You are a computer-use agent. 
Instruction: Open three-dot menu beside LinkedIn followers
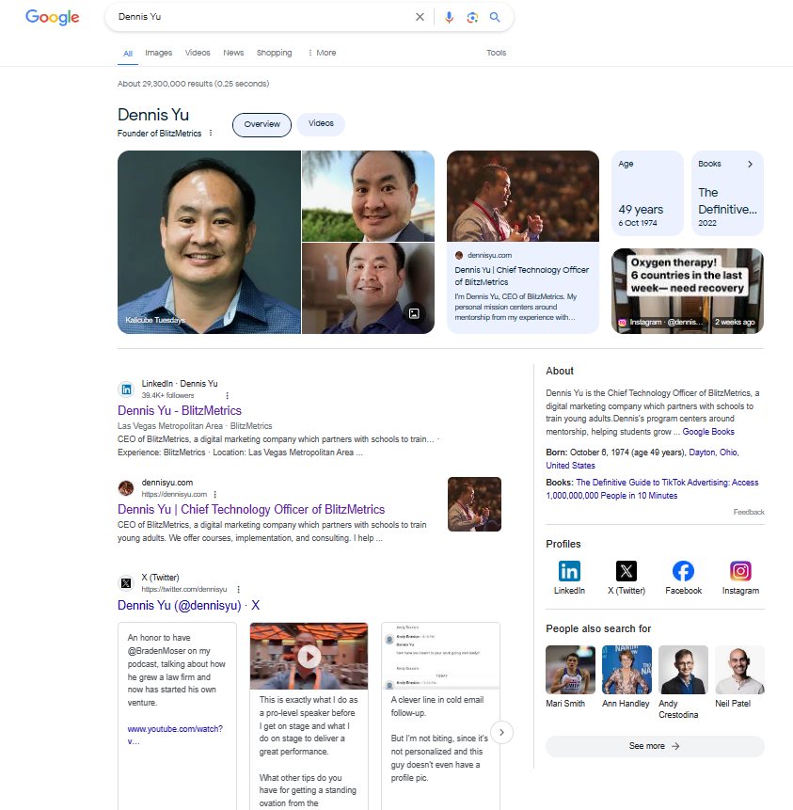[x=227, y=396]
